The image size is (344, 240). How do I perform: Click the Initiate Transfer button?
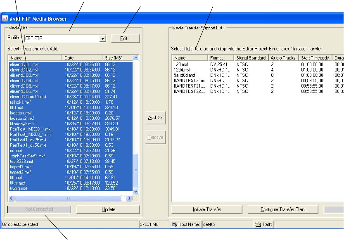point(206,209)
